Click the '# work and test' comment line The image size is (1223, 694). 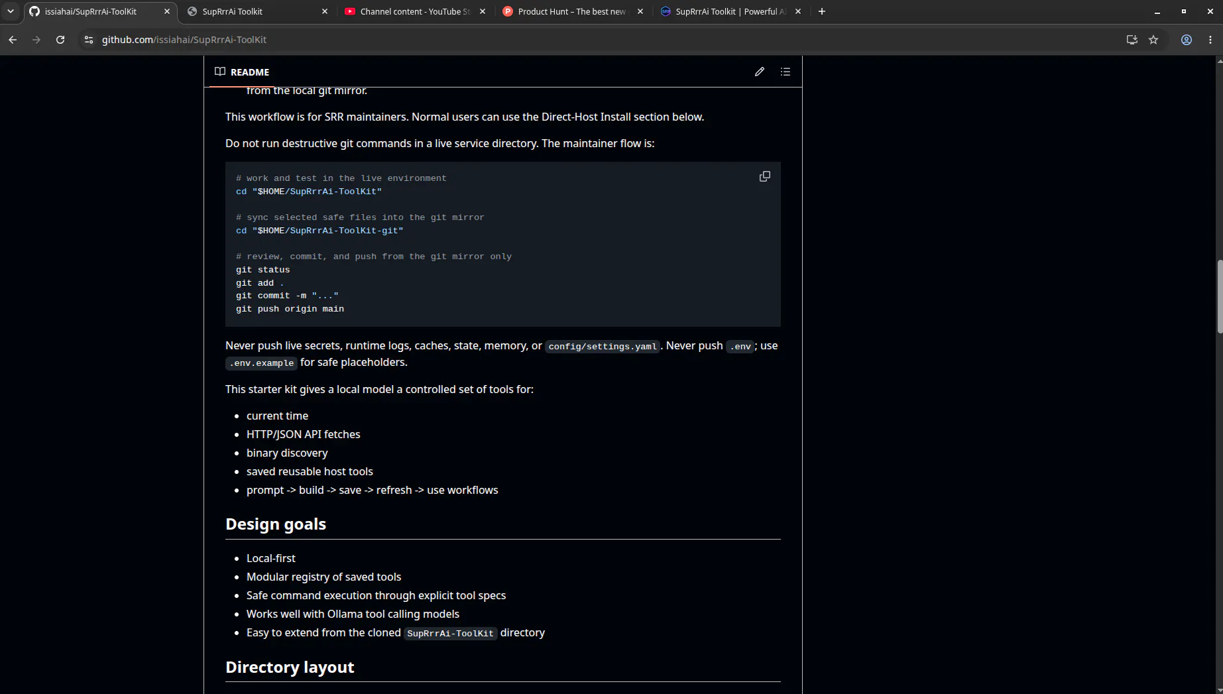341,178
